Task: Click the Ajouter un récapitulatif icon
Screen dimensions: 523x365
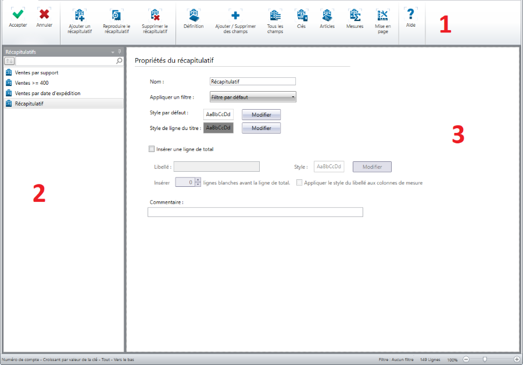Action: click(x=80, y=15)
